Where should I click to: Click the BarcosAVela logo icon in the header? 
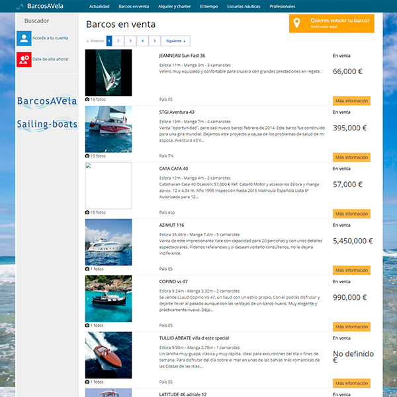[20, 7]
